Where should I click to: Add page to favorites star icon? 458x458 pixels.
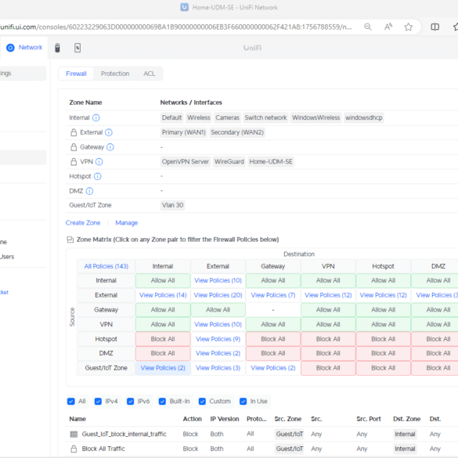pos(409,27)
